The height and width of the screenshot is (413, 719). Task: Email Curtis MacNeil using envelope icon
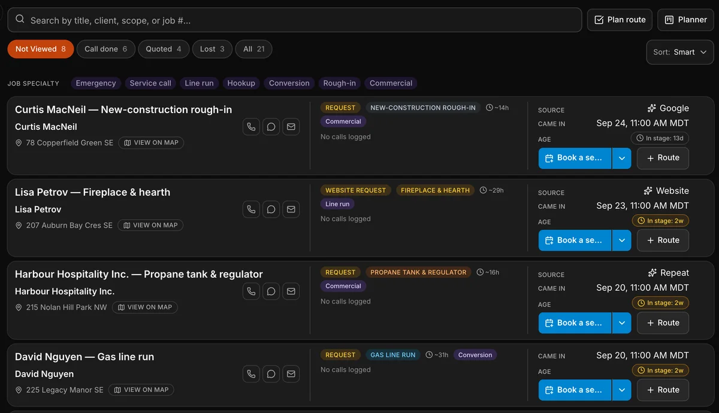point(291,127)
